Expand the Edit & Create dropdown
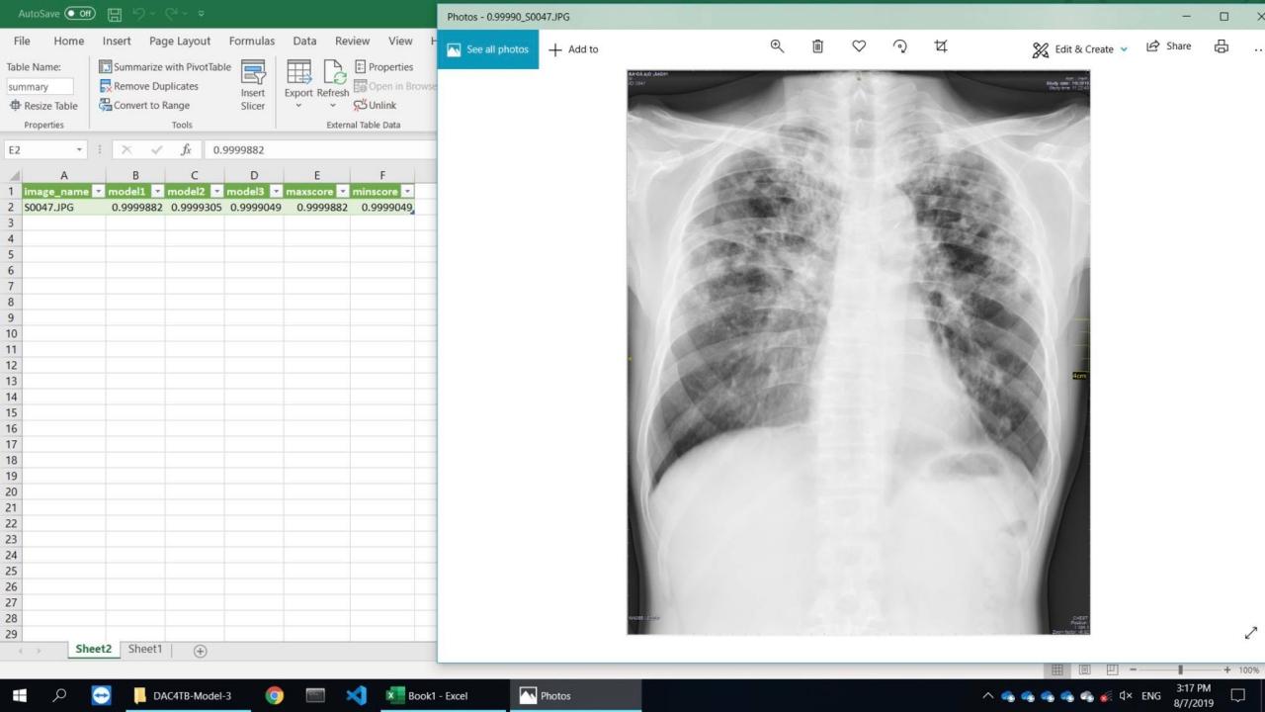 1124,49
